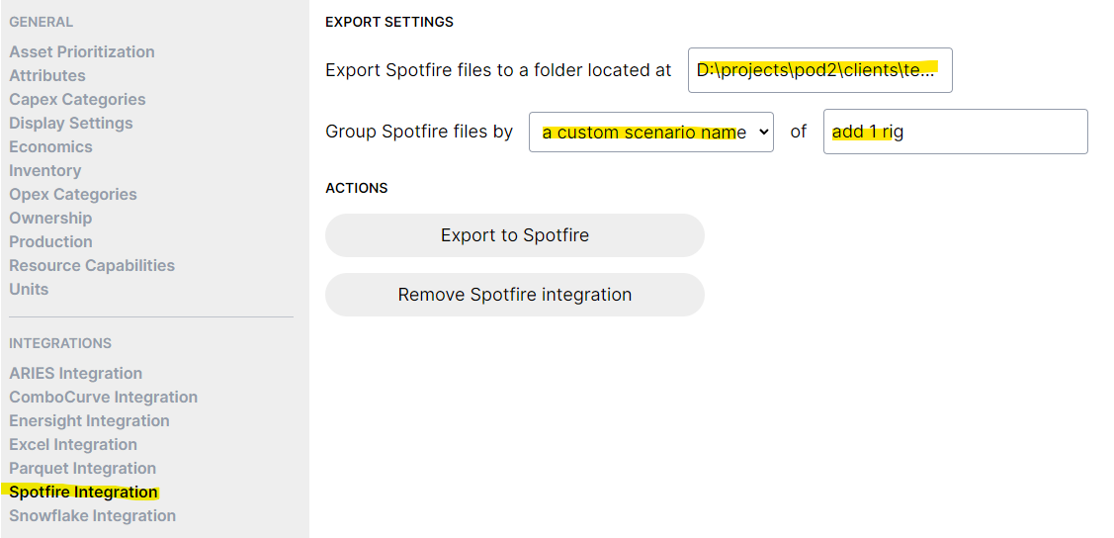1114x538 pixels.
Task: Select Spotfire Integration in sidebar
Action: pos(83,492)
